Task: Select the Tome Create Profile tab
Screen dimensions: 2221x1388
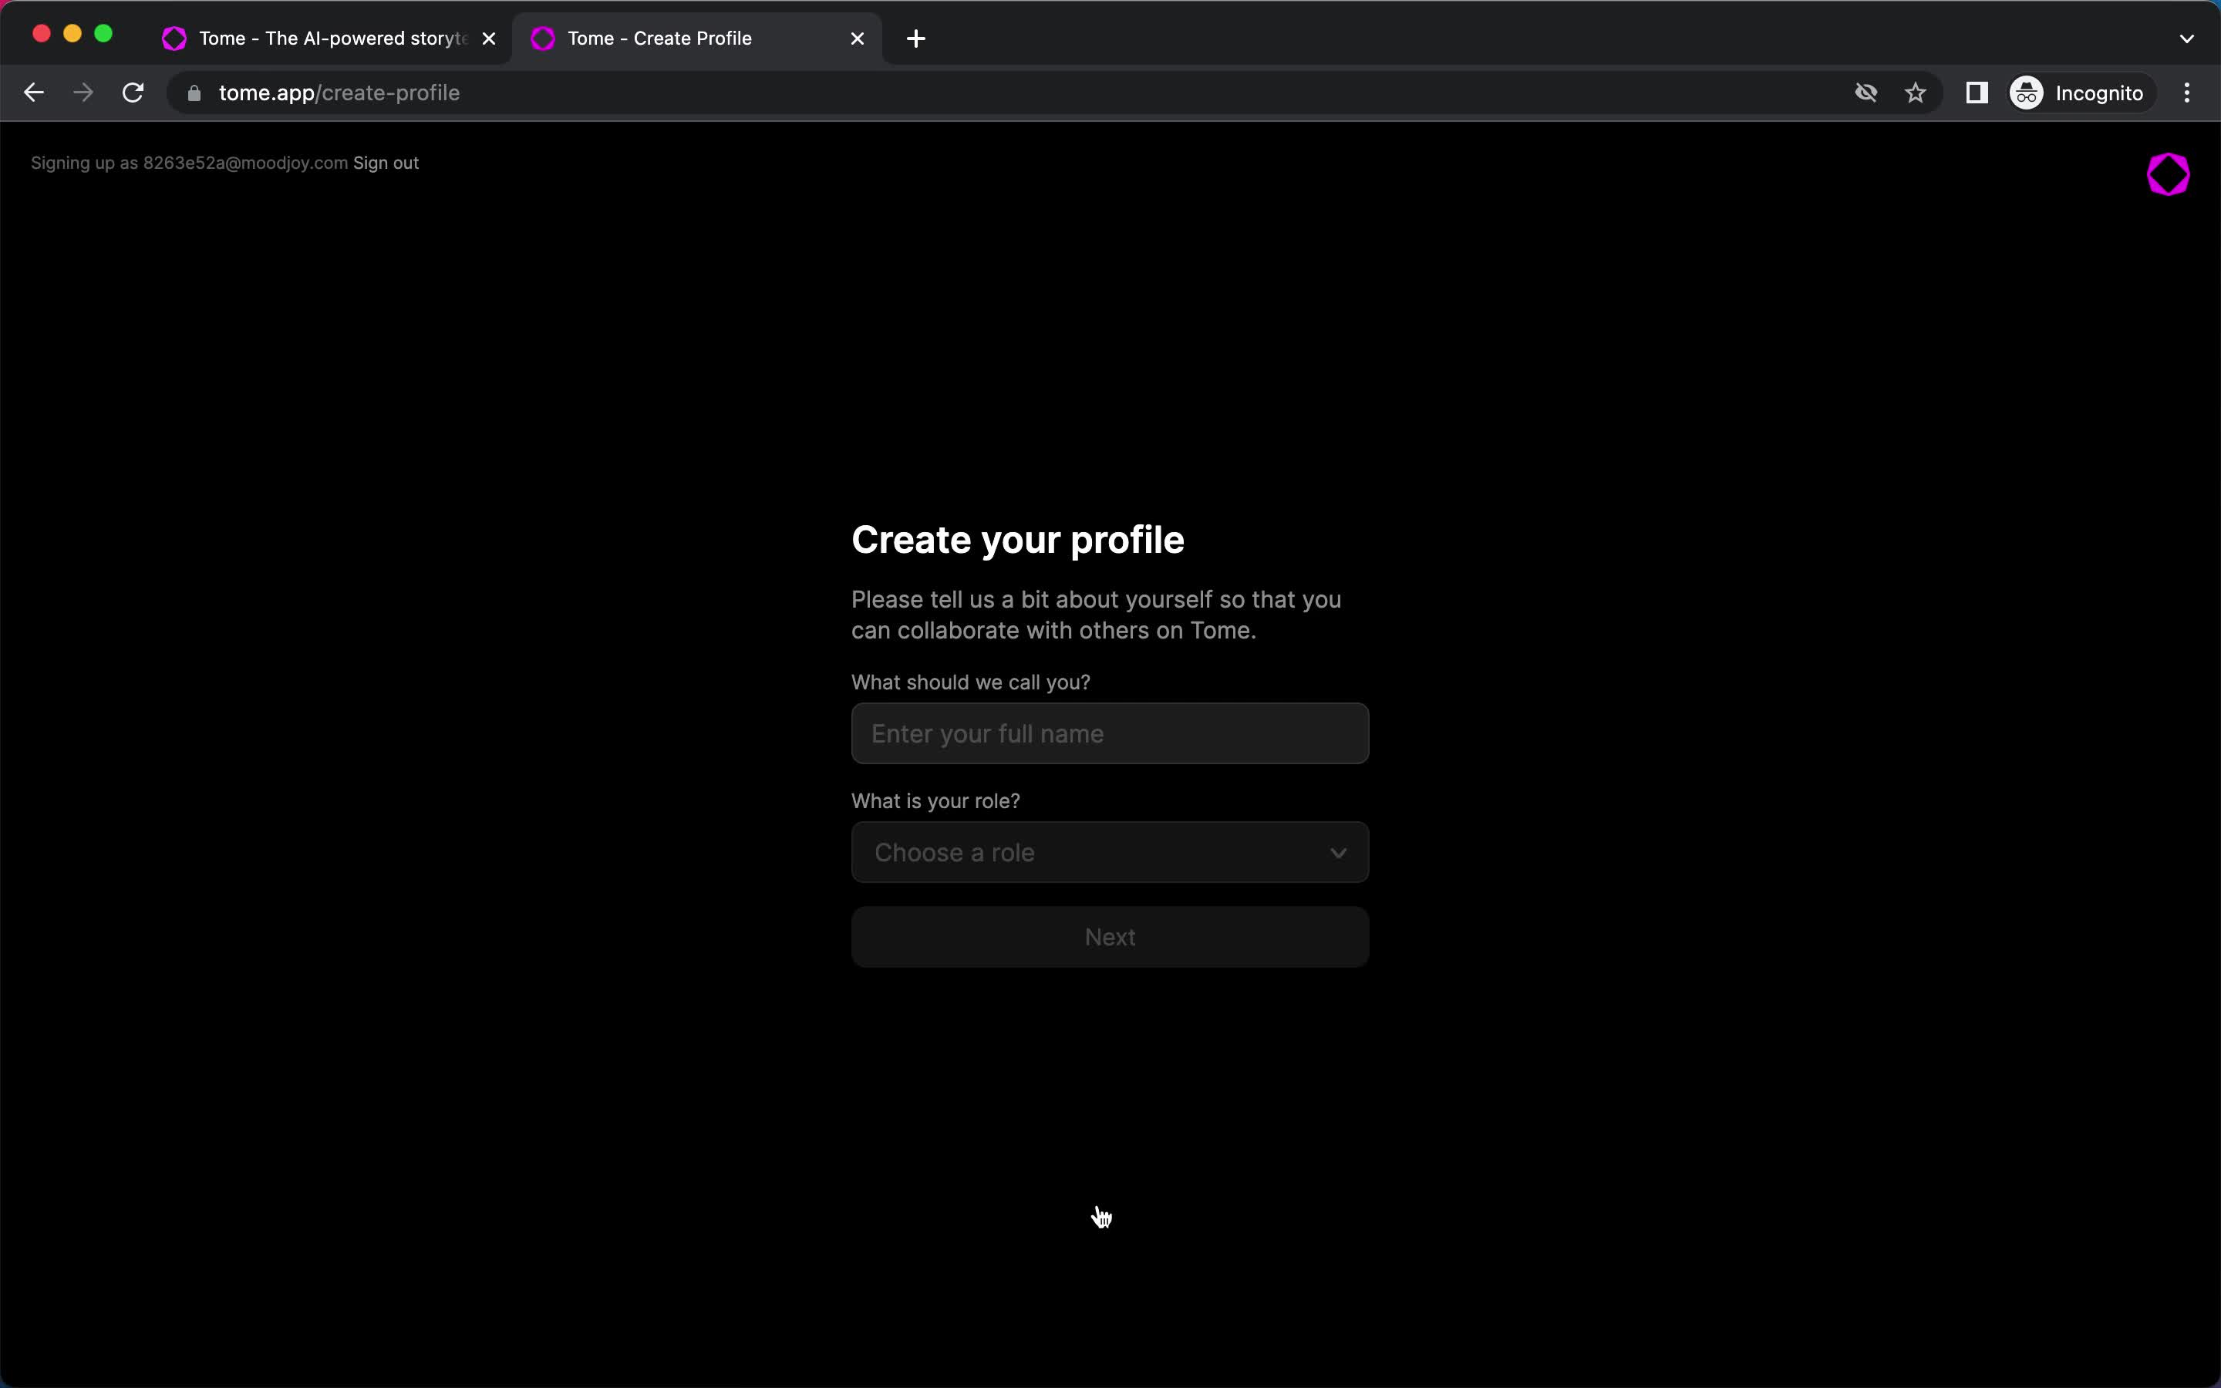Action: [697, 39]
